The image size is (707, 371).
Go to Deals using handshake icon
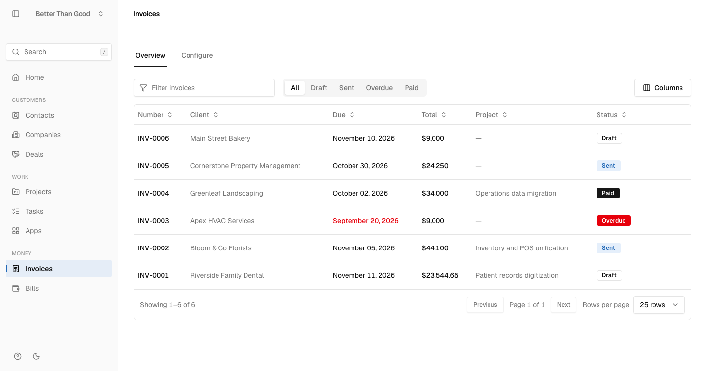tap(16, 154)
